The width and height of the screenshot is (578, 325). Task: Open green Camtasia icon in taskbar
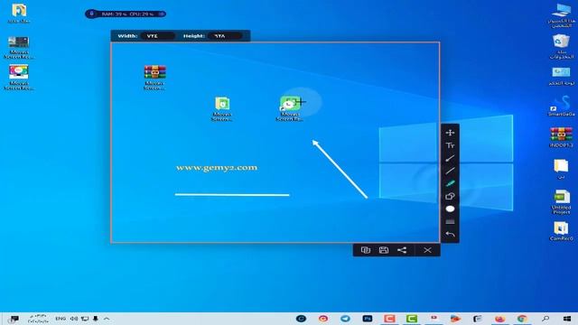412,319
